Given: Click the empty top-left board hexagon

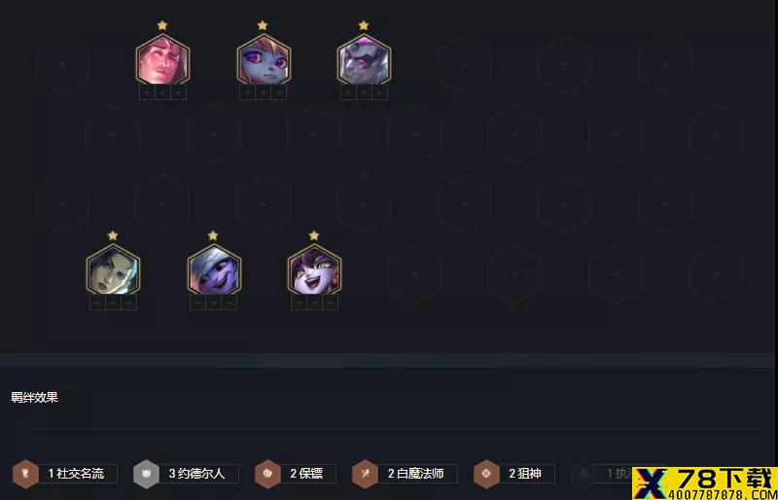Looking at the screenshot, I should coord(62,64).
